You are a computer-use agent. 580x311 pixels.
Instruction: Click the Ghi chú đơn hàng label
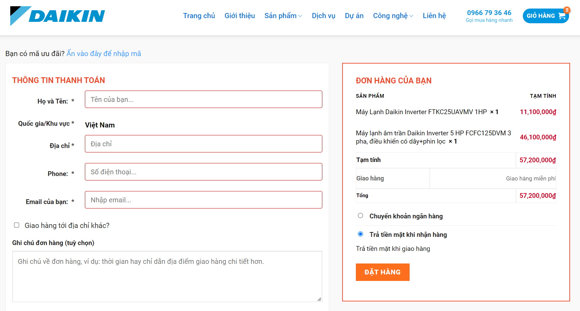click(x=53, y=243)
